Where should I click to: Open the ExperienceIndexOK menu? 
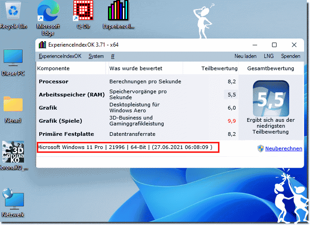[60, 56]
